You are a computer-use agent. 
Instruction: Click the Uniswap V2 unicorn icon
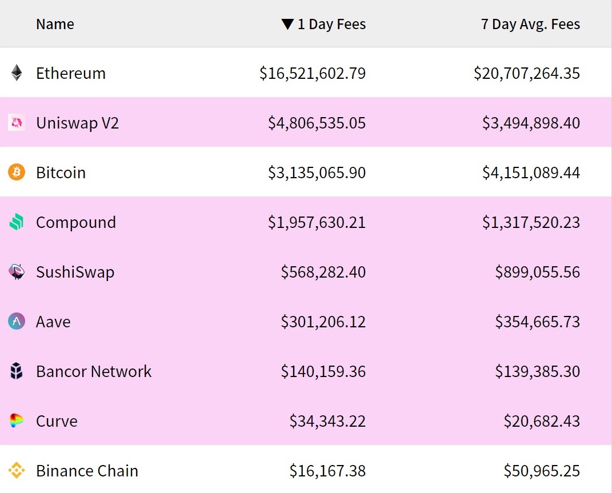17,123
